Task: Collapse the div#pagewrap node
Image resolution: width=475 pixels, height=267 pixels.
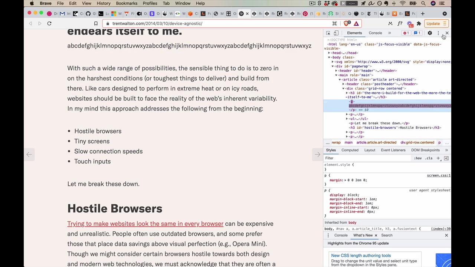Action: pos(333,66)
